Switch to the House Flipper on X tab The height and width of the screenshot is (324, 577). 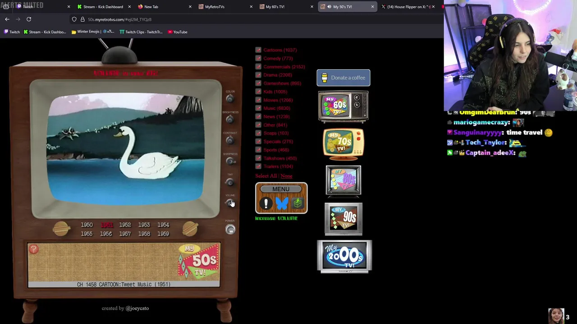click(x=408, y=7)
